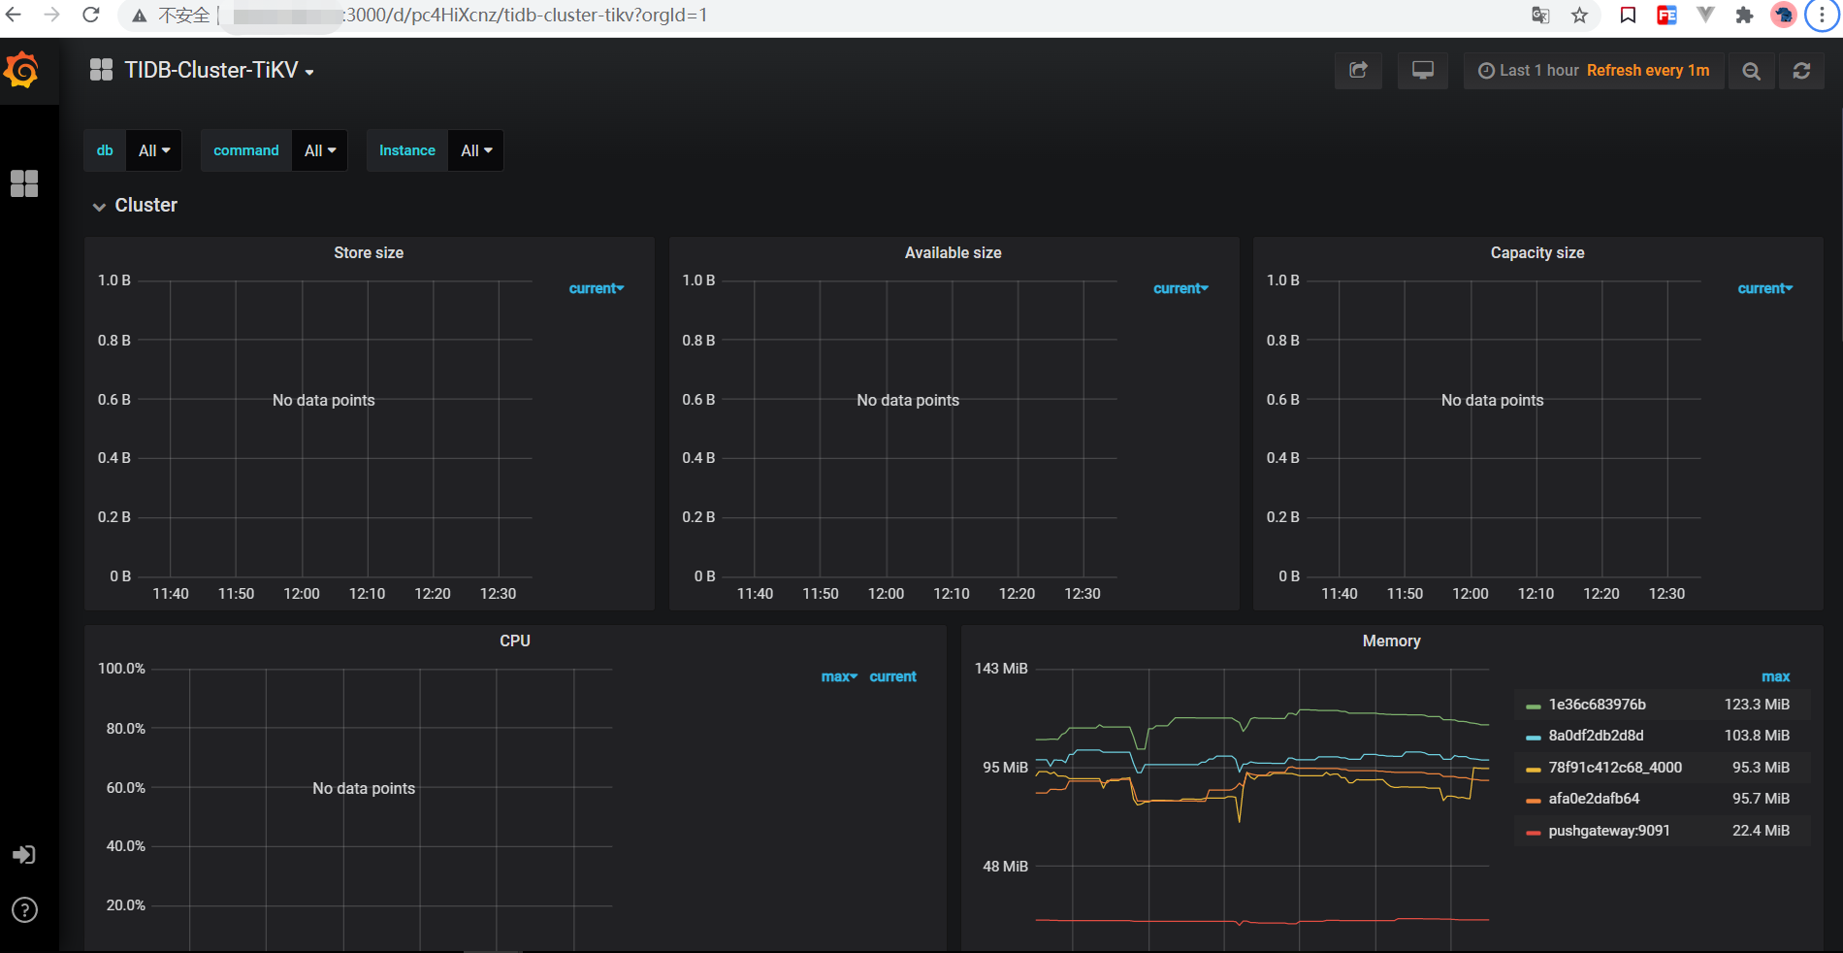Click the Sign in sidebar icon
The width and height of the screenshot is (1843, 953).
(x=24, y=855)
